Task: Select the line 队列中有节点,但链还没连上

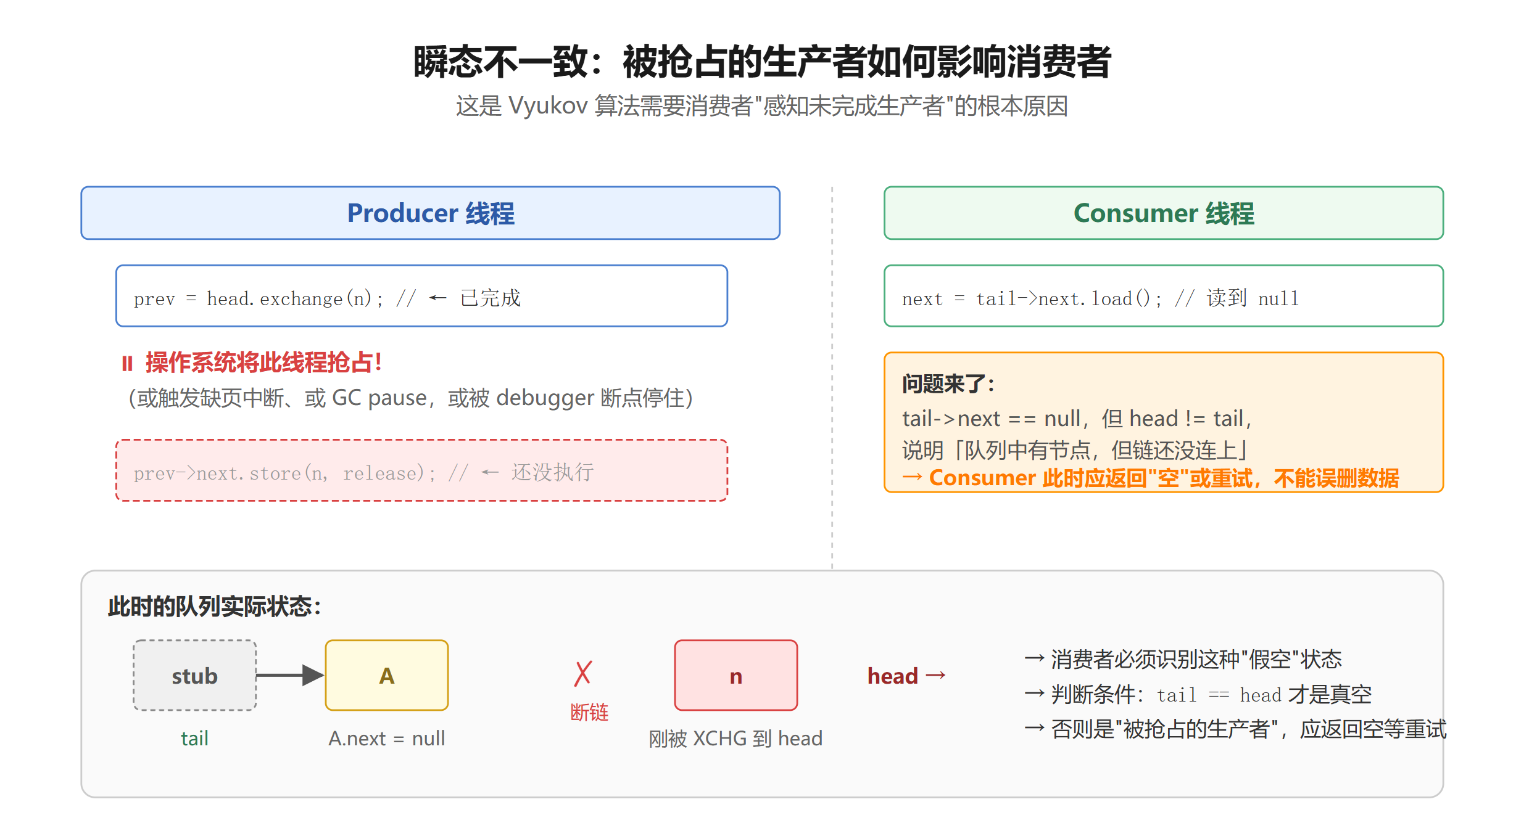Action: pos(1075,450)
